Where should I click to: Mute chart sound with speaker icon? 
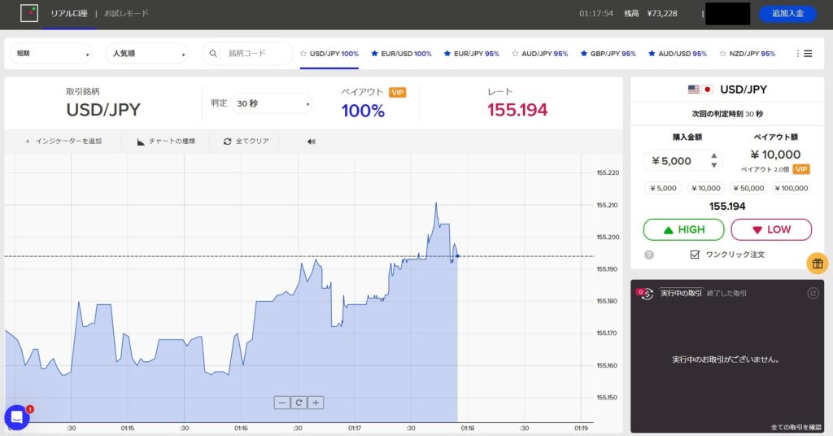pyautogui.click(x=311, y=142)
